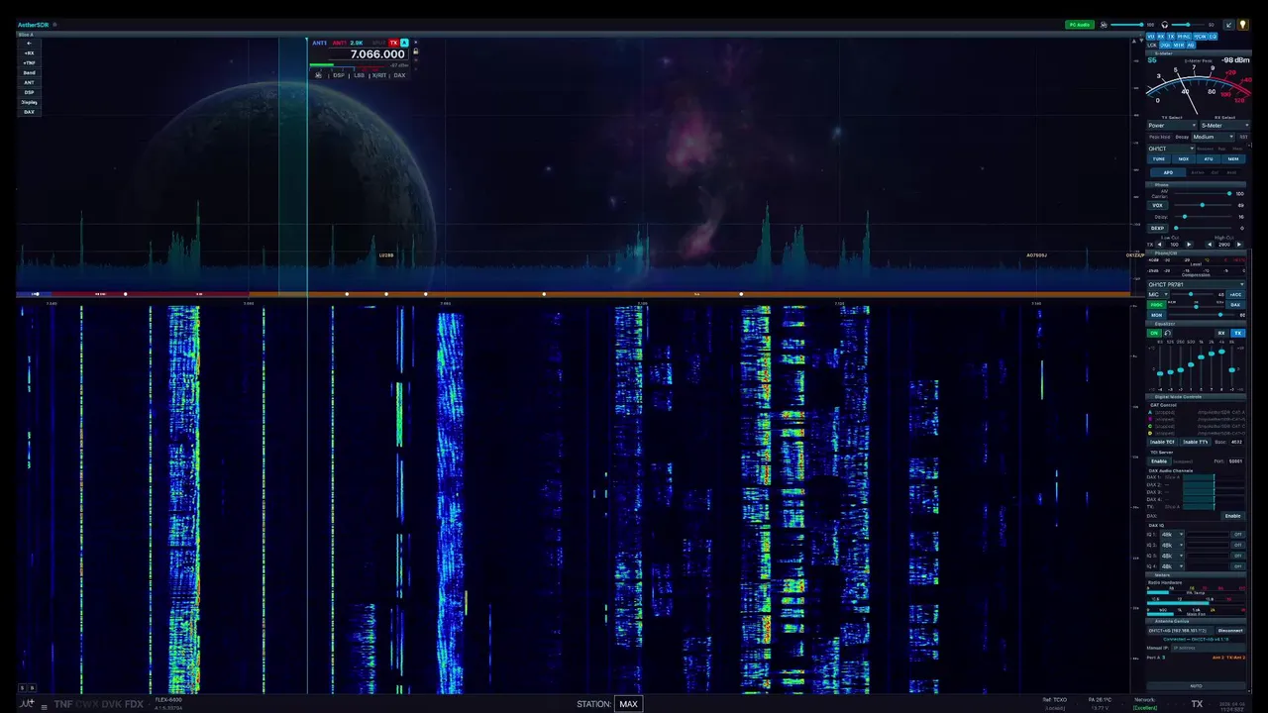Click the bottom-left status bar graph icon
1268x713 pixels.
coord(27,703)
